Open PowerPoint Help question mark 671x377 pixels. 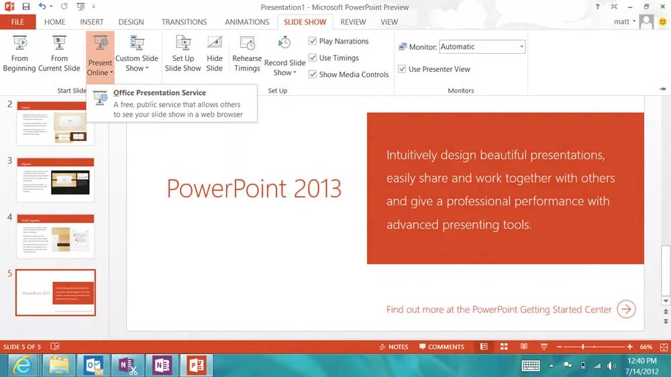pyautogui.click(x=597, y=7)
